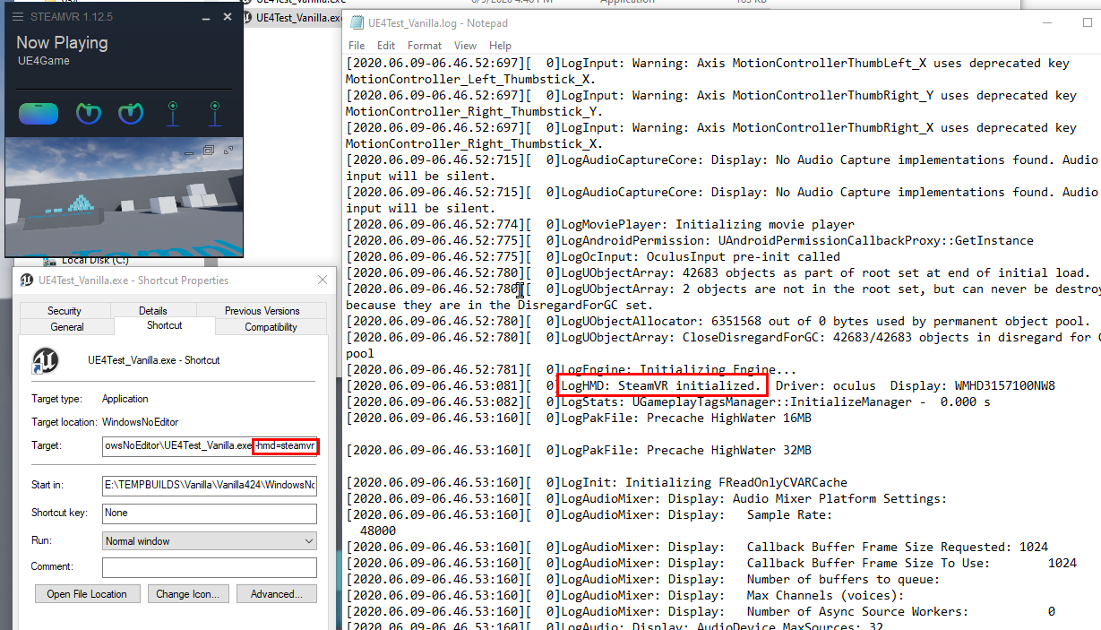The image size is (1101, 630).
Task: Open the Help menu in Notepad
Action: pos(500,45)
